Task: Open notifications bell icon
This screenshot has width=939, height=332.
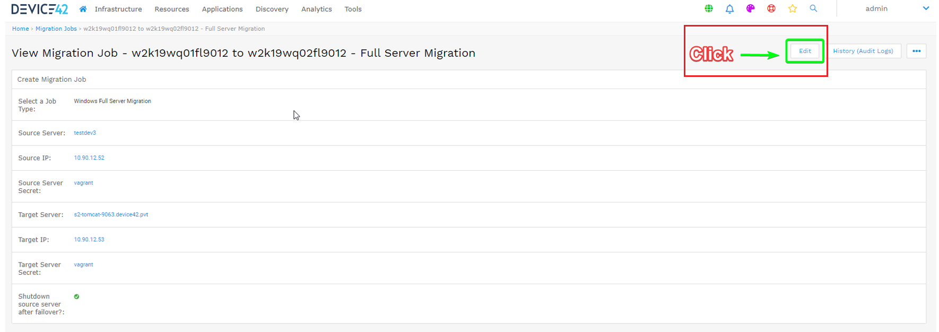Action: click(x=729, y=8)
